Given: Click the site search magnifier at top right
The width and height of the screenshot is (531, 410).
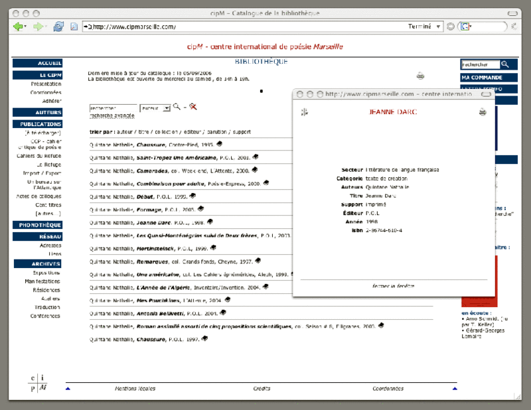Looking at the screenshot, I should pyautogui.click(x=505, y=64).
